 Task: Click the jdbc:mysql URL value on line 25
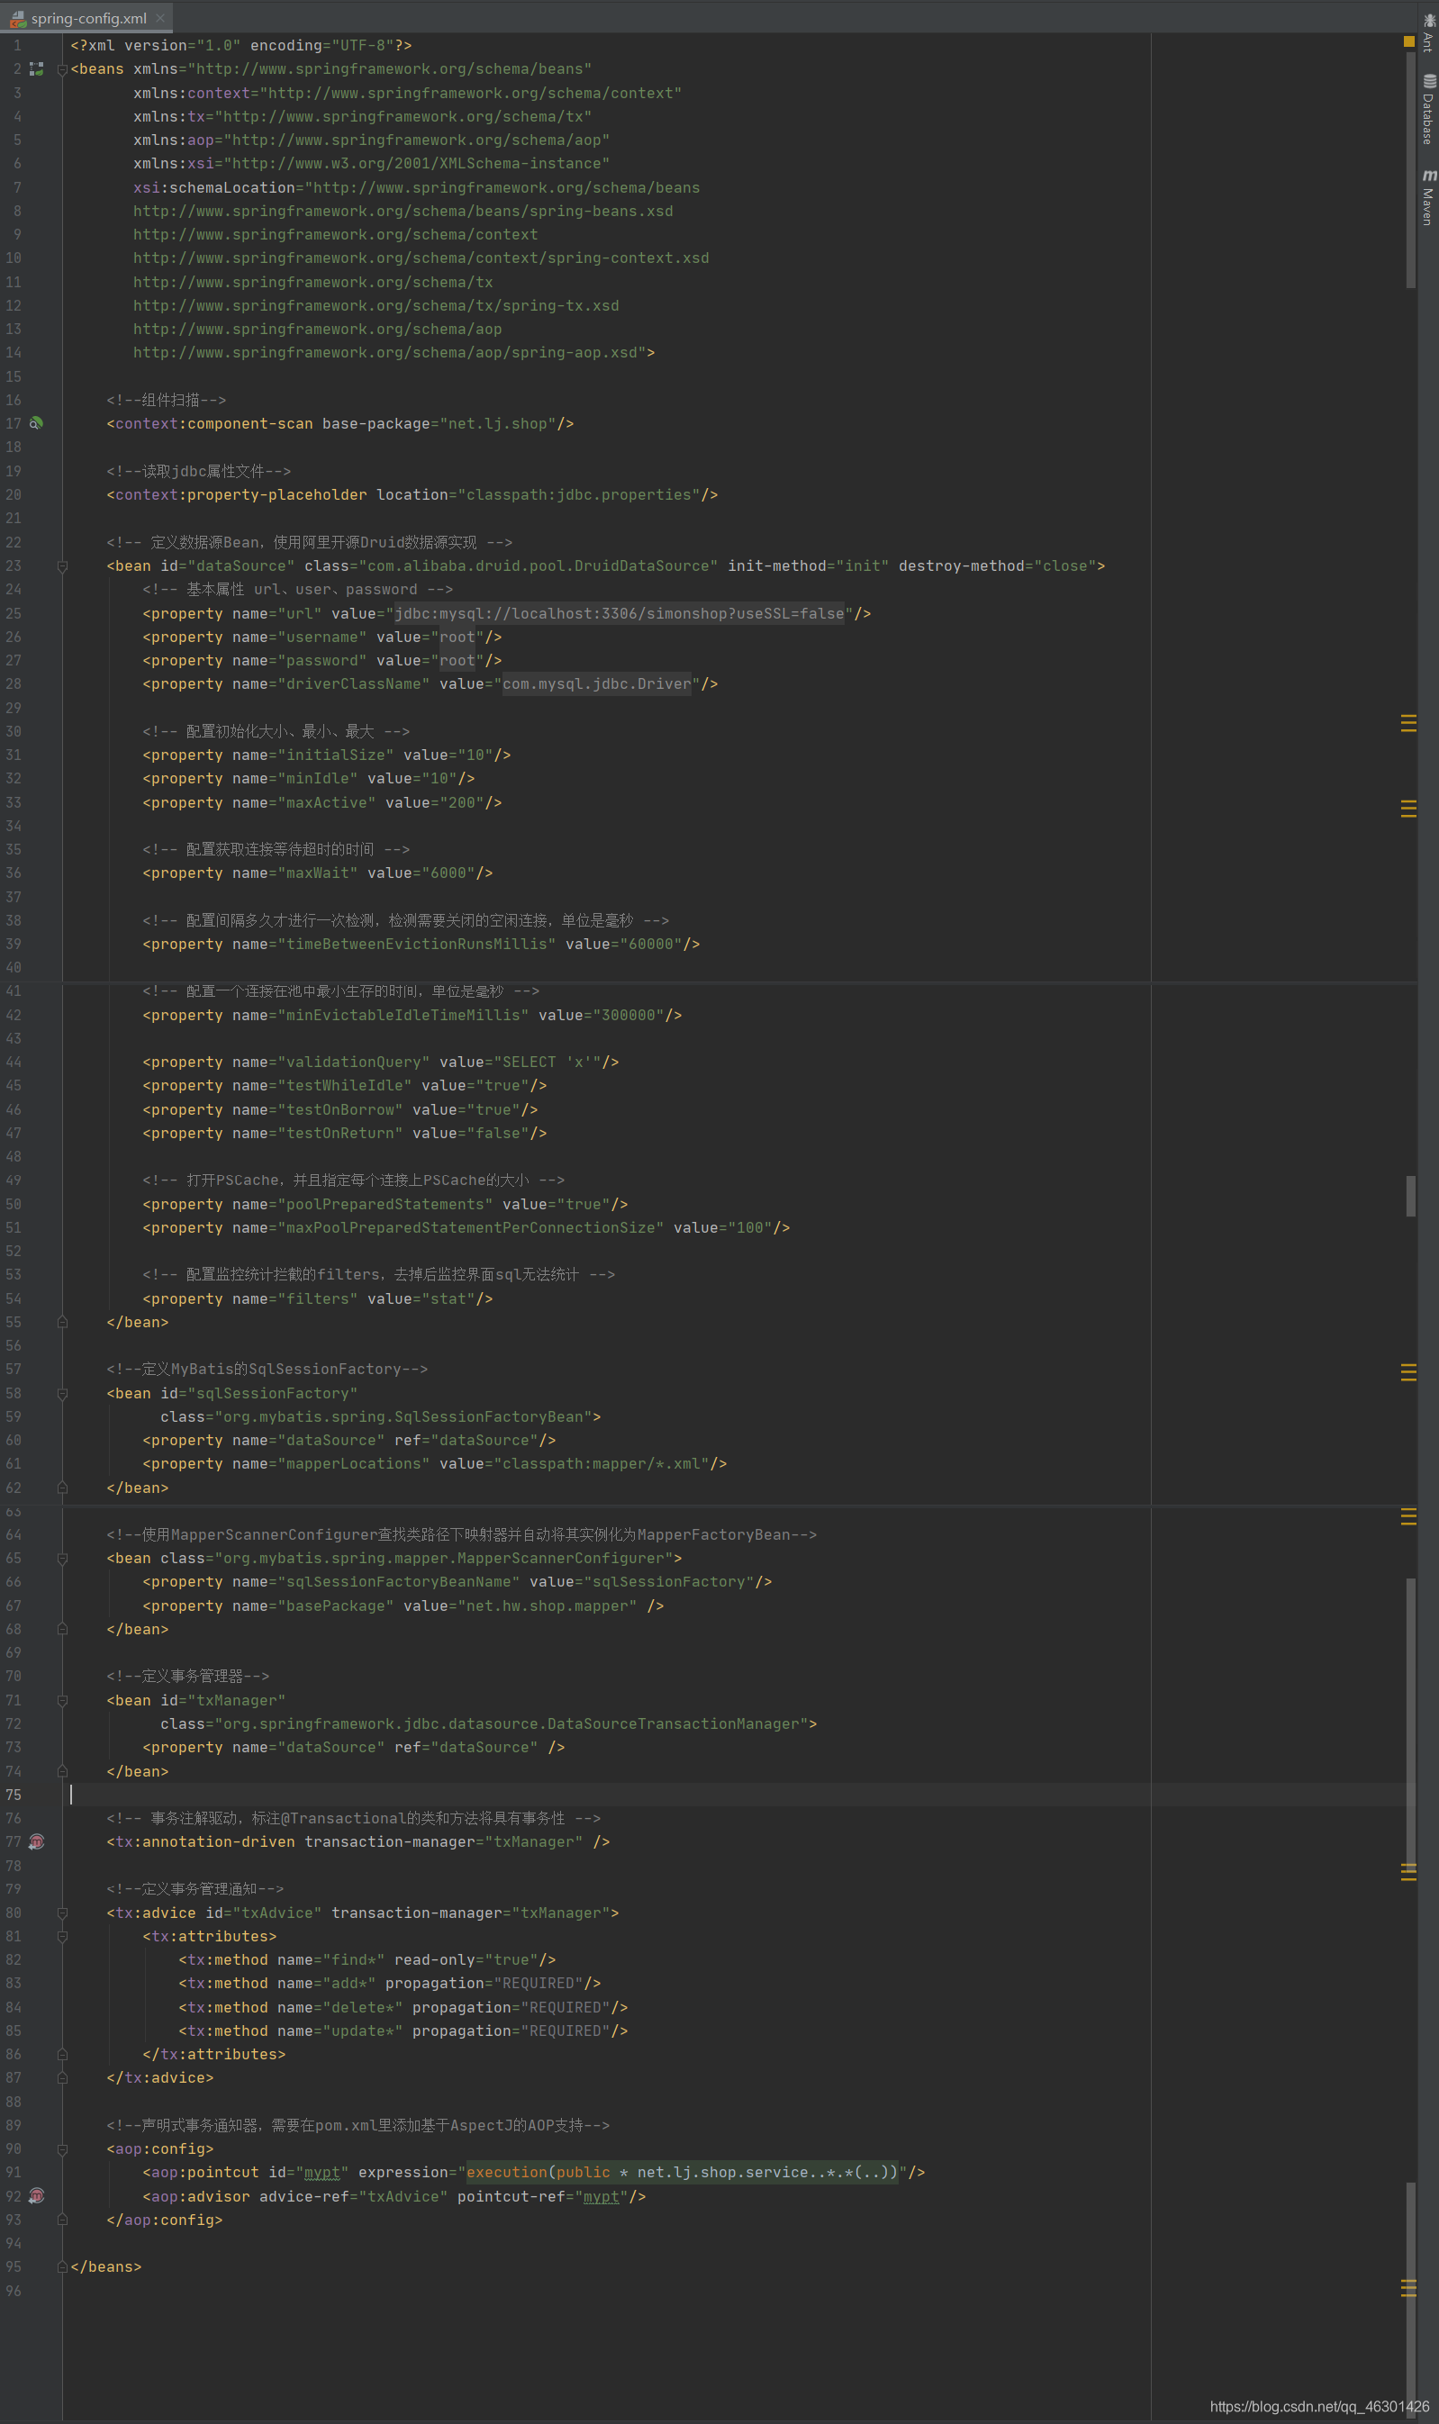point(619,614)
